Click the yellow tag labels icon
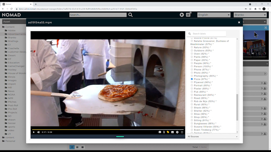Viewport: 271px width, 152px height. click(168, 132)
